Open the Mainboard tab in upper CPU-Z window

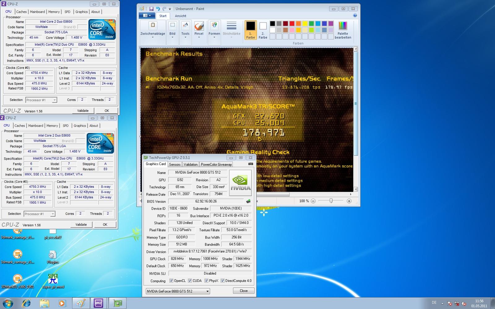37,12
